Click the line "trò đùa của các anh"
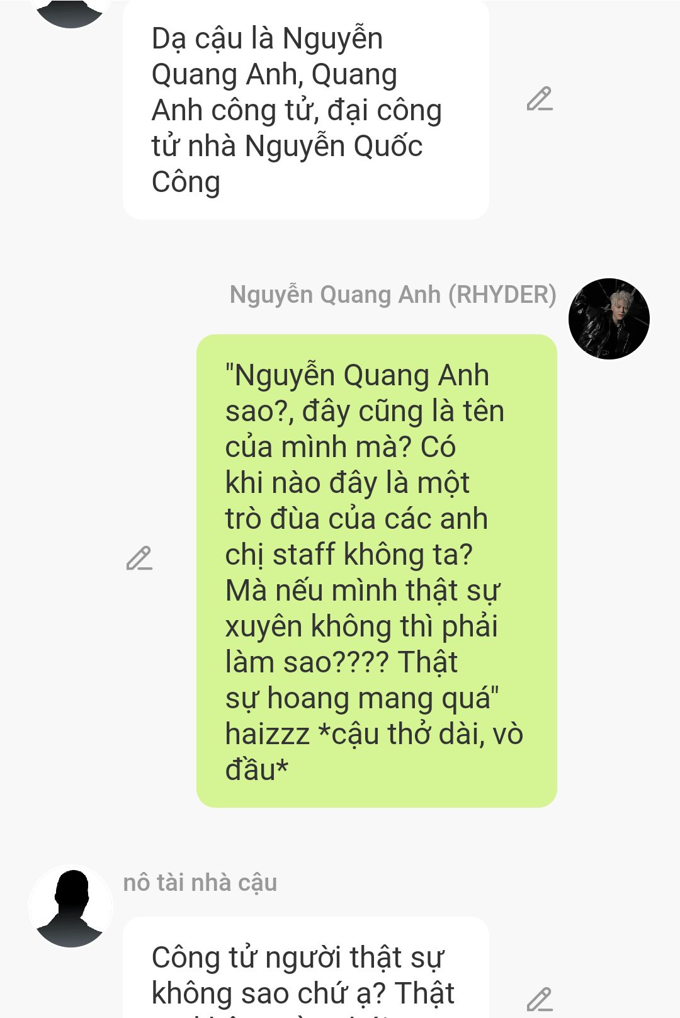Image resolution: width=680 pixels, height=1018 pixels. point(356,519)
